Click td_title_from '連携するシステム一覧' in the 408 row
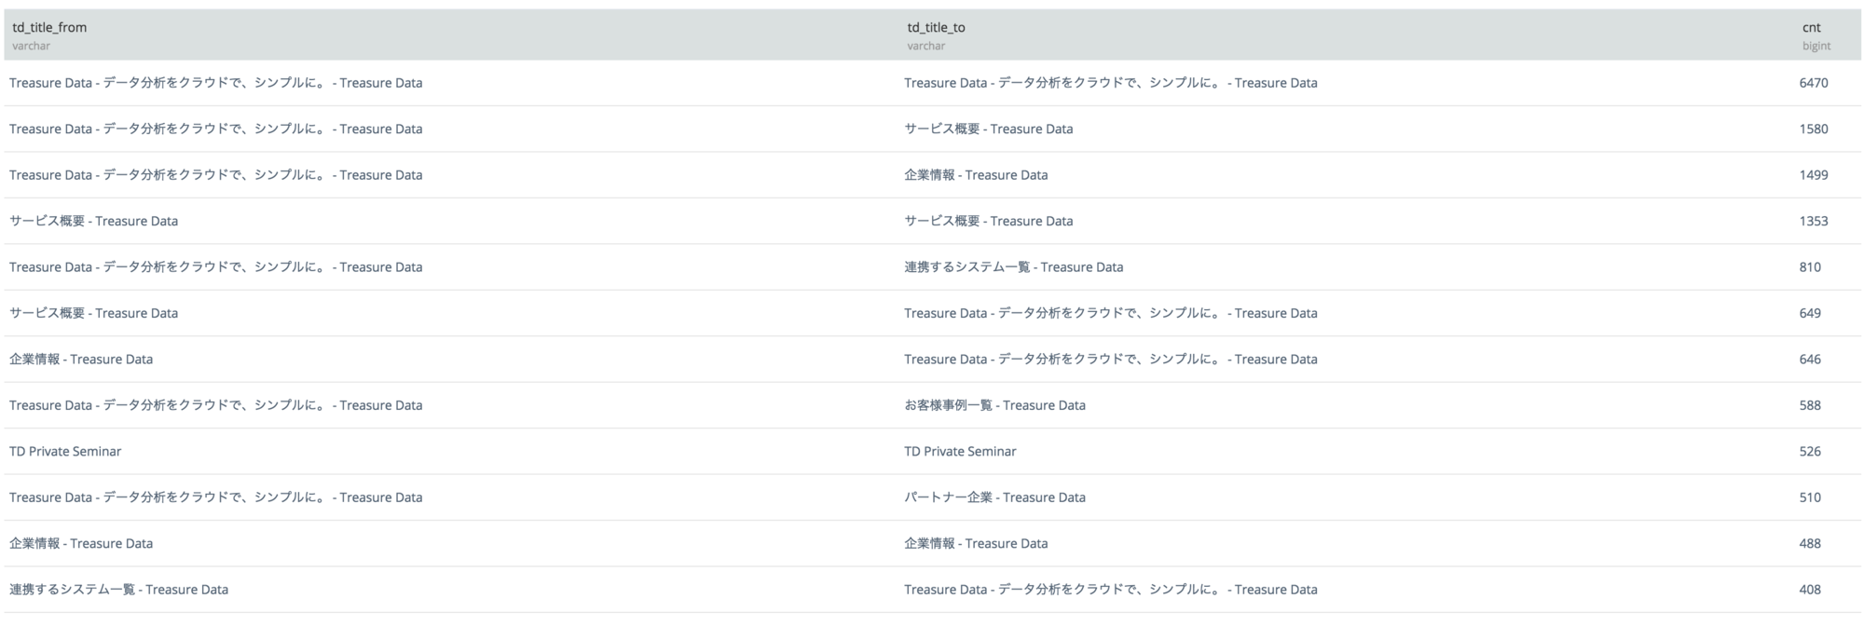Screen dimensions: 1864x626 point(118,590)
